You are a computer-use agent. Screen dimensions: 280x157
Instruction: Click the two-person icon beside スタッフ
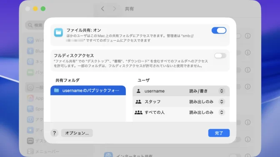138,102
